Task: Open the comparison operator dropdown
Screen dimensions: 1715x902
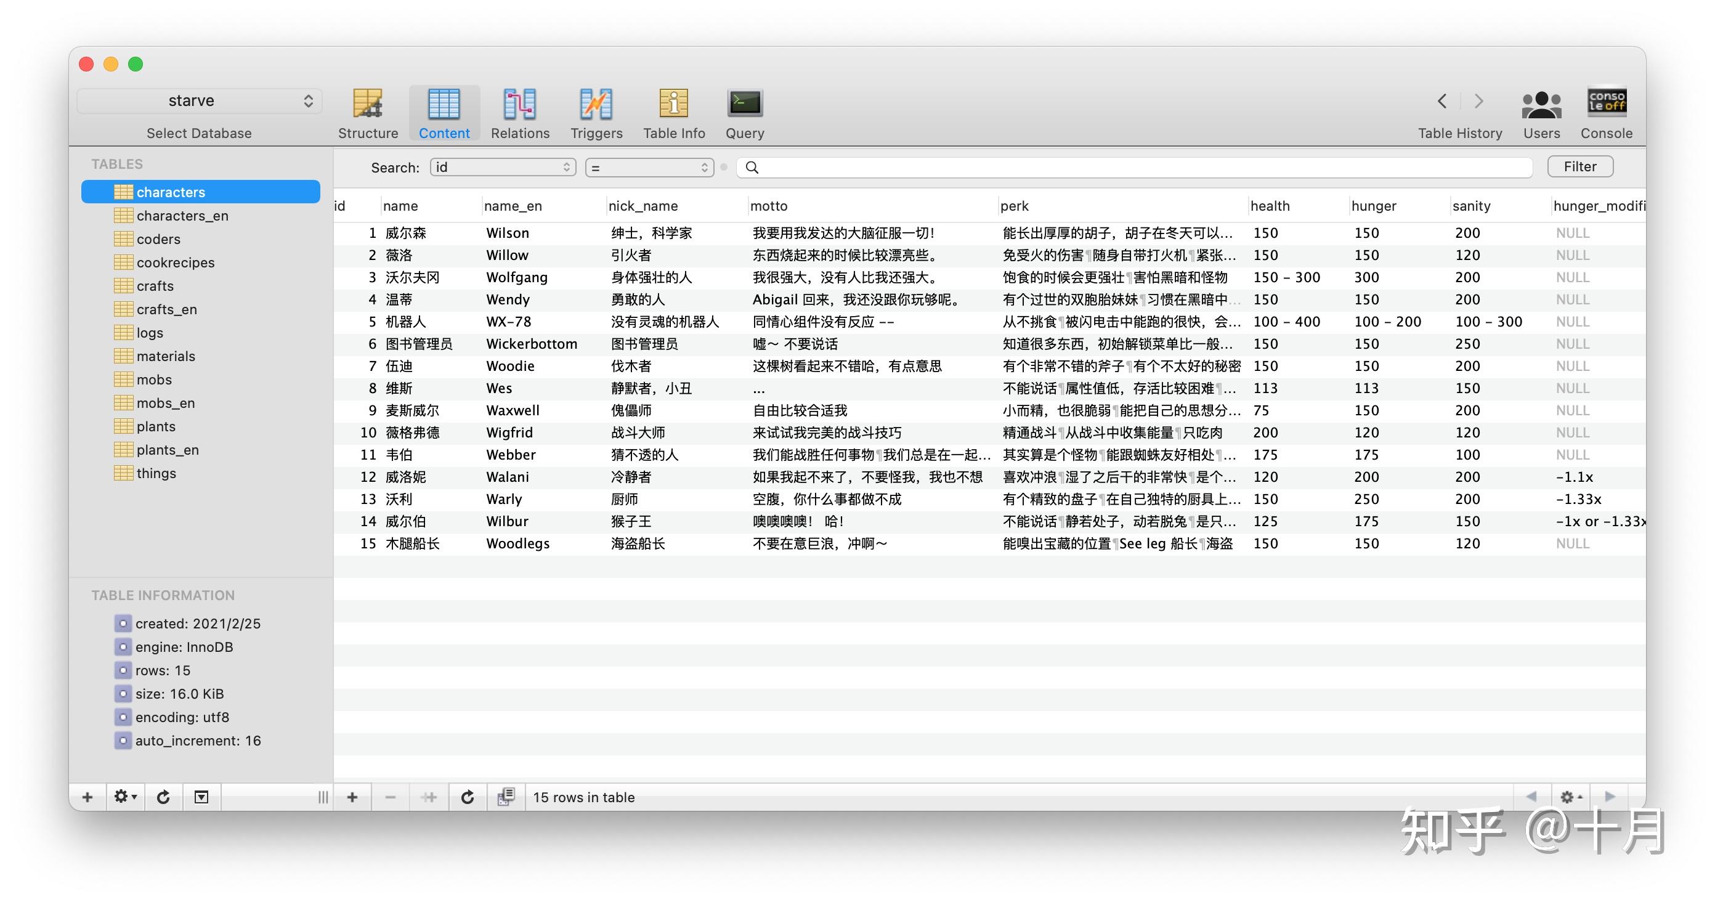Action: [x=650, y=167]
